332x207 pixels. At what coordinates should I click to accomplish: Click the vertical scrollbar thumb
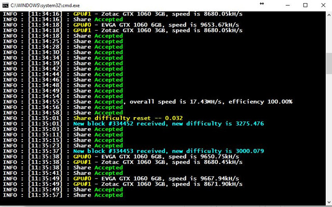[329, 63]
